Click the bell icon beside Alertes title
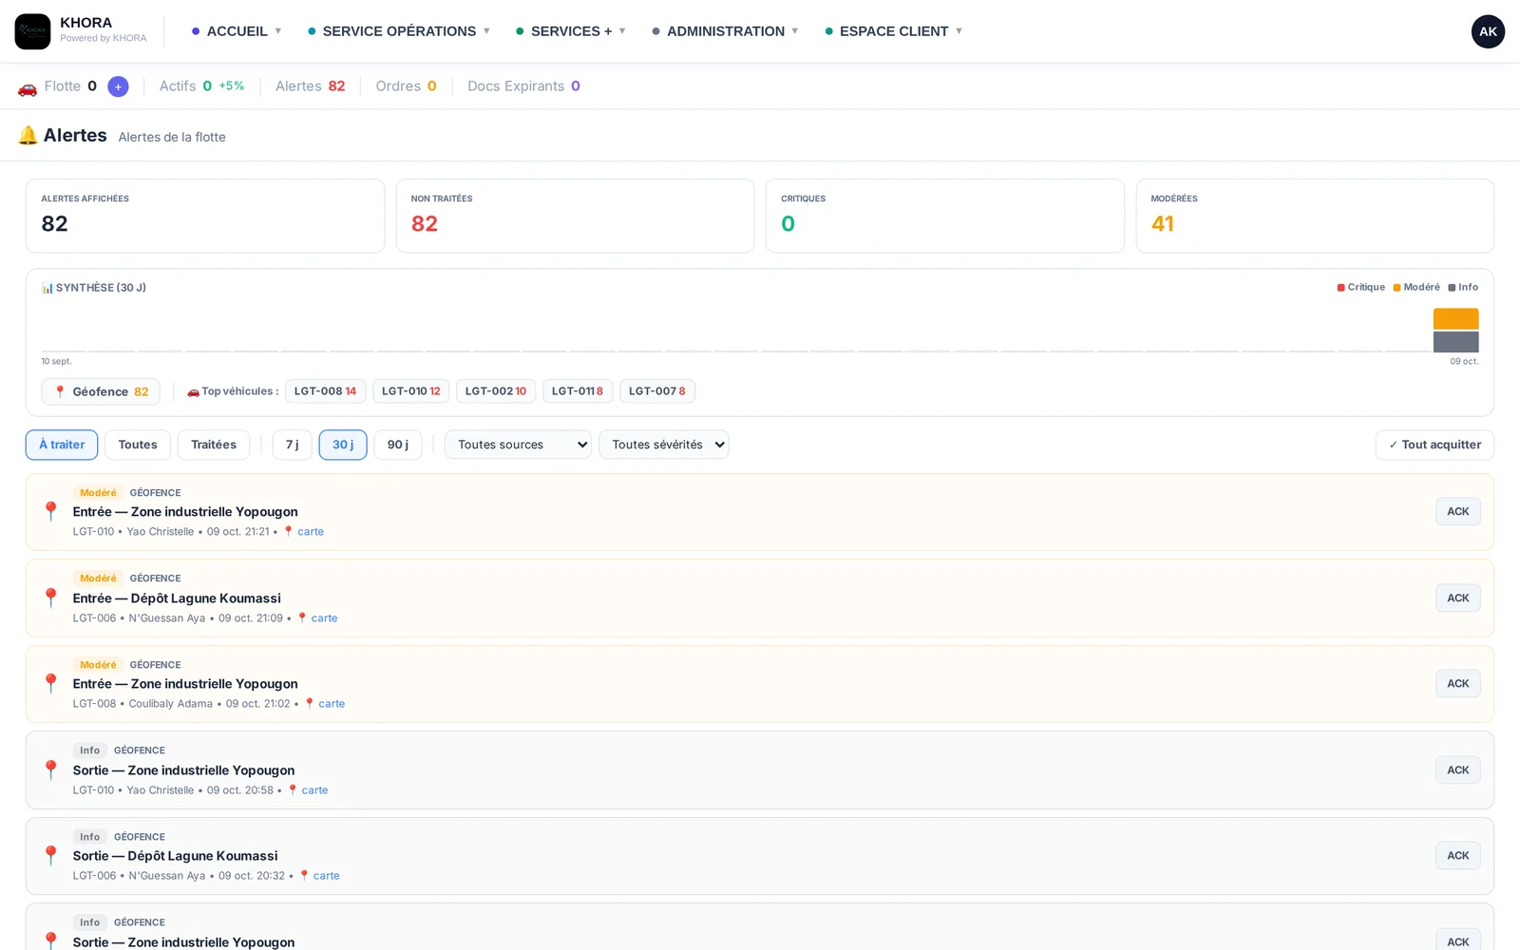1520x950 pixels. click(28, 136)
